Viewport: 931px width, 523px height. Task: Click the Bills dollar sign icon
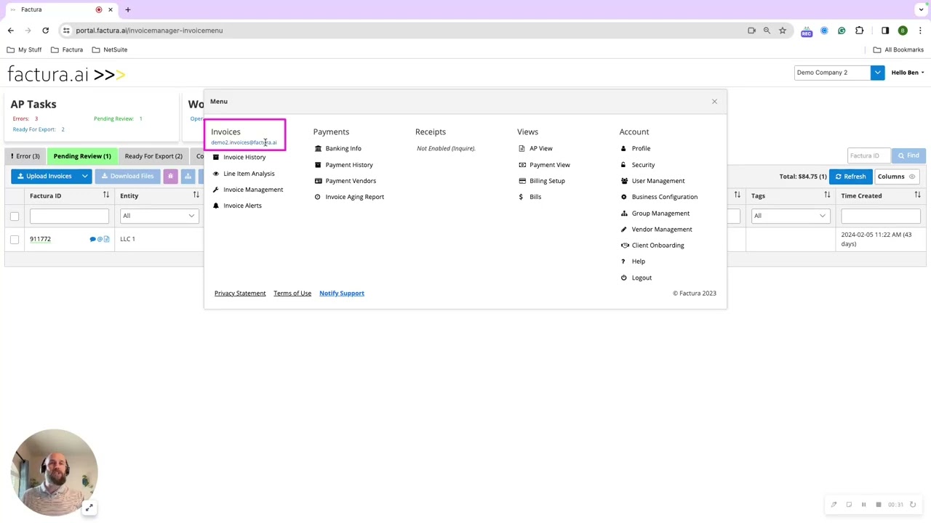521,197
